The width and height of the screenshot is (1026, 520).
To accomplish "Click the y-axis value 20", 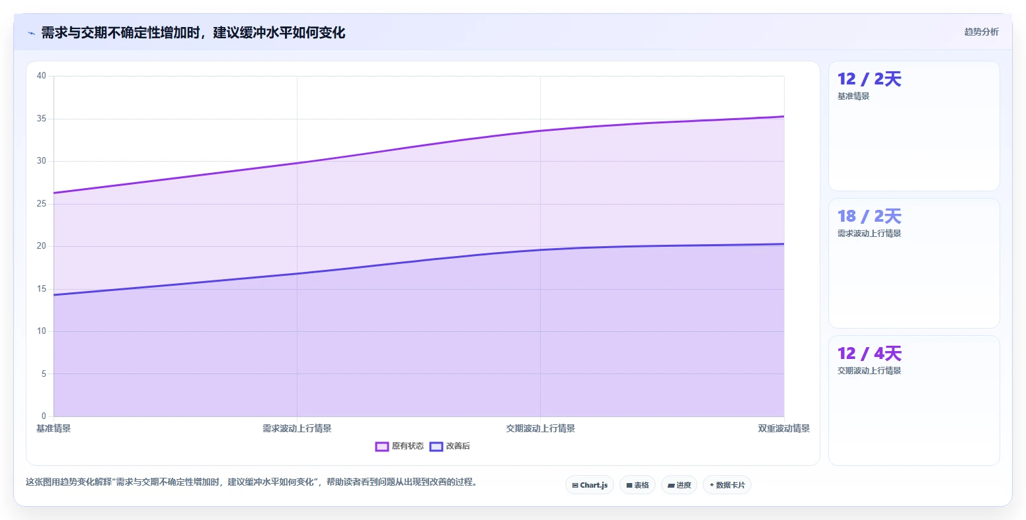I will pyautogui.click(x=42, y=246).
